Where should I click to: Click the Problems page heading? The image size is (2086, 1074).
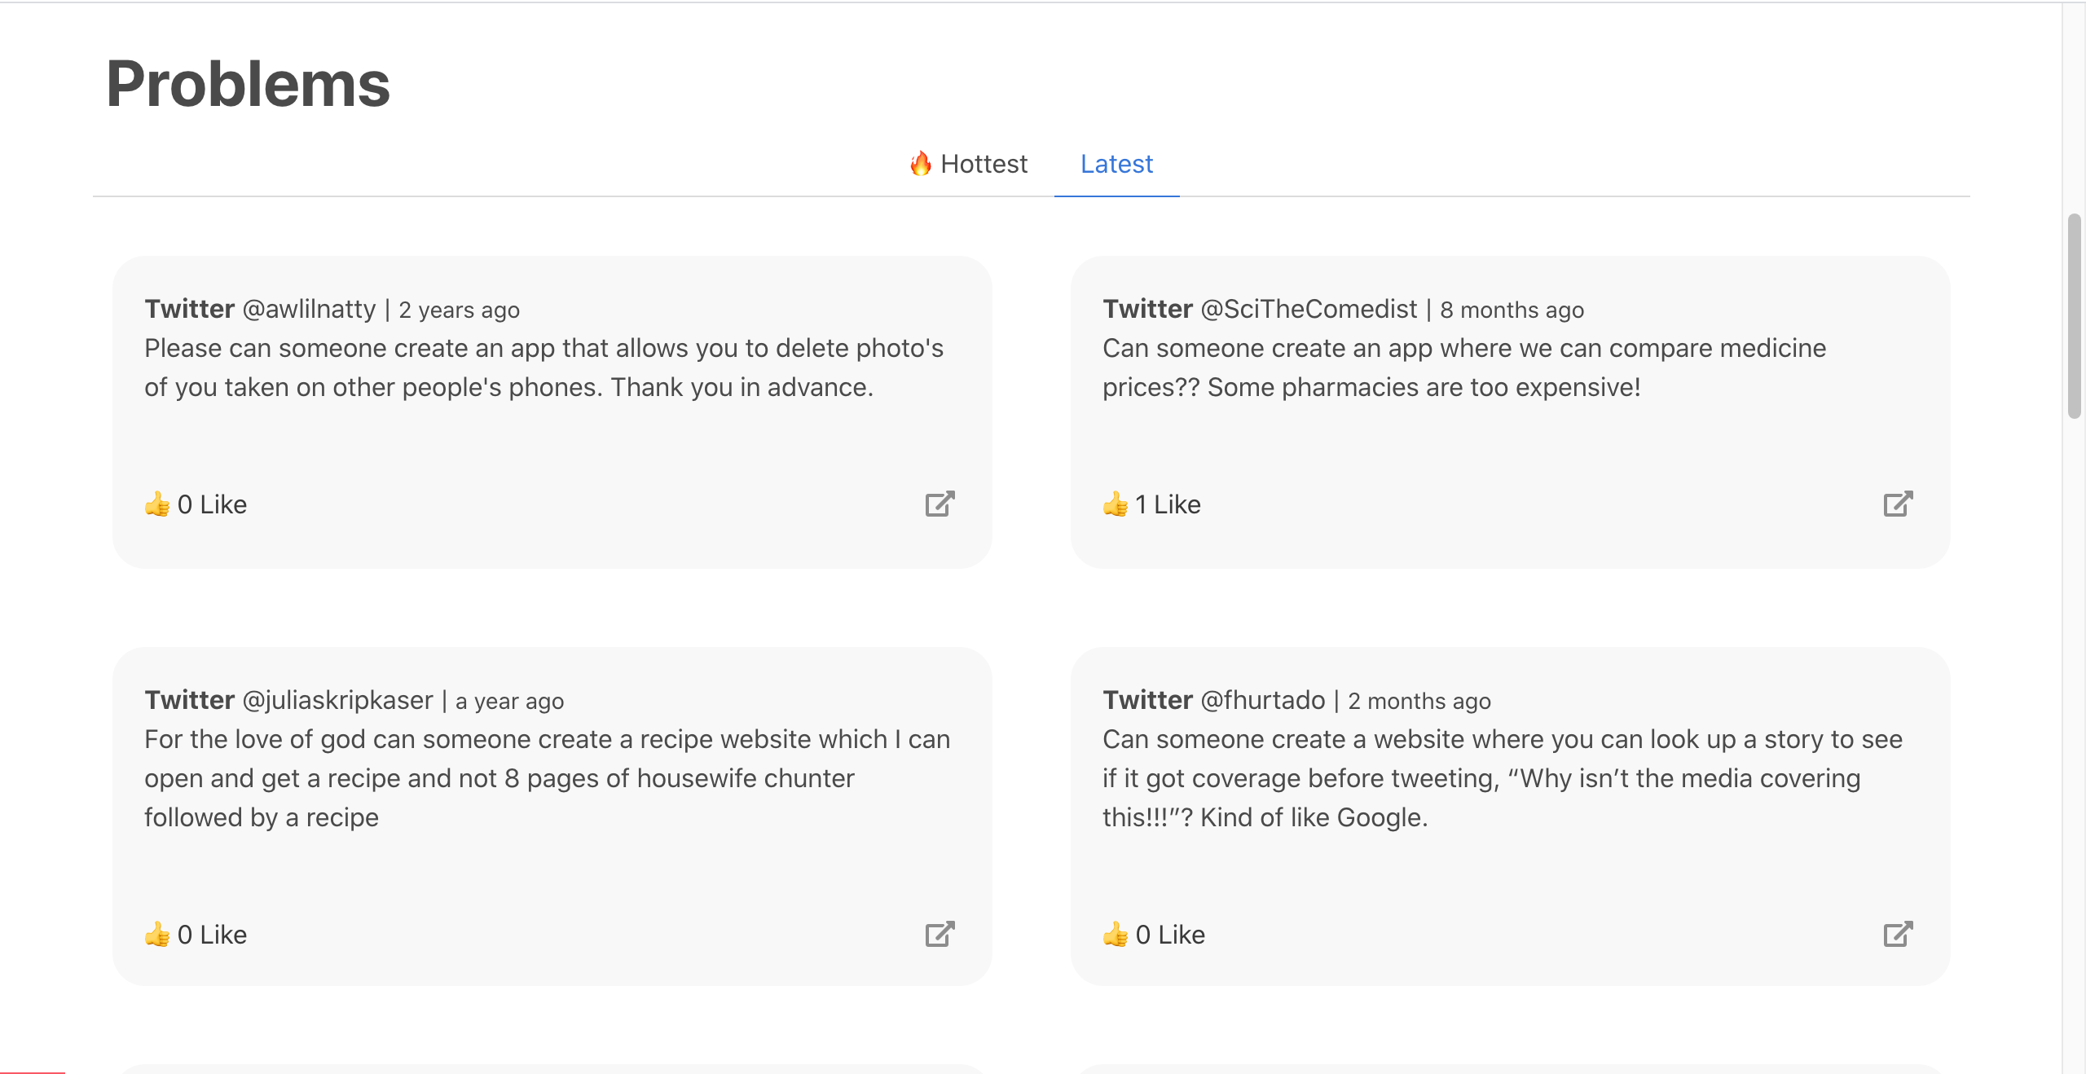coord(249,84)
